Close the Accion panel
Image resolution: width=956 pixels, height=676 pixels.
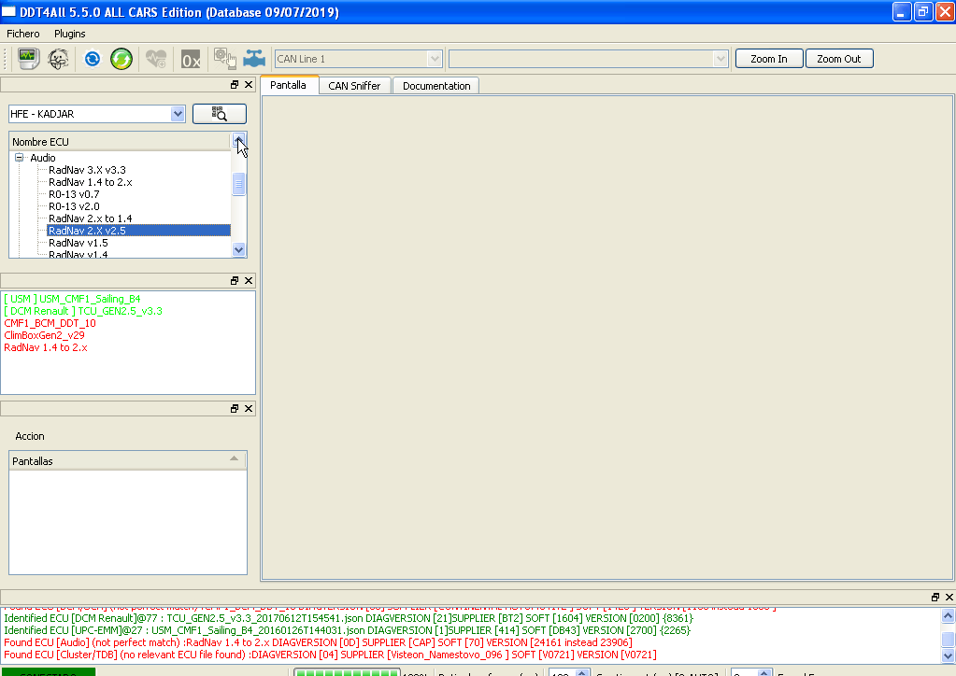click(x=249, y=409)
